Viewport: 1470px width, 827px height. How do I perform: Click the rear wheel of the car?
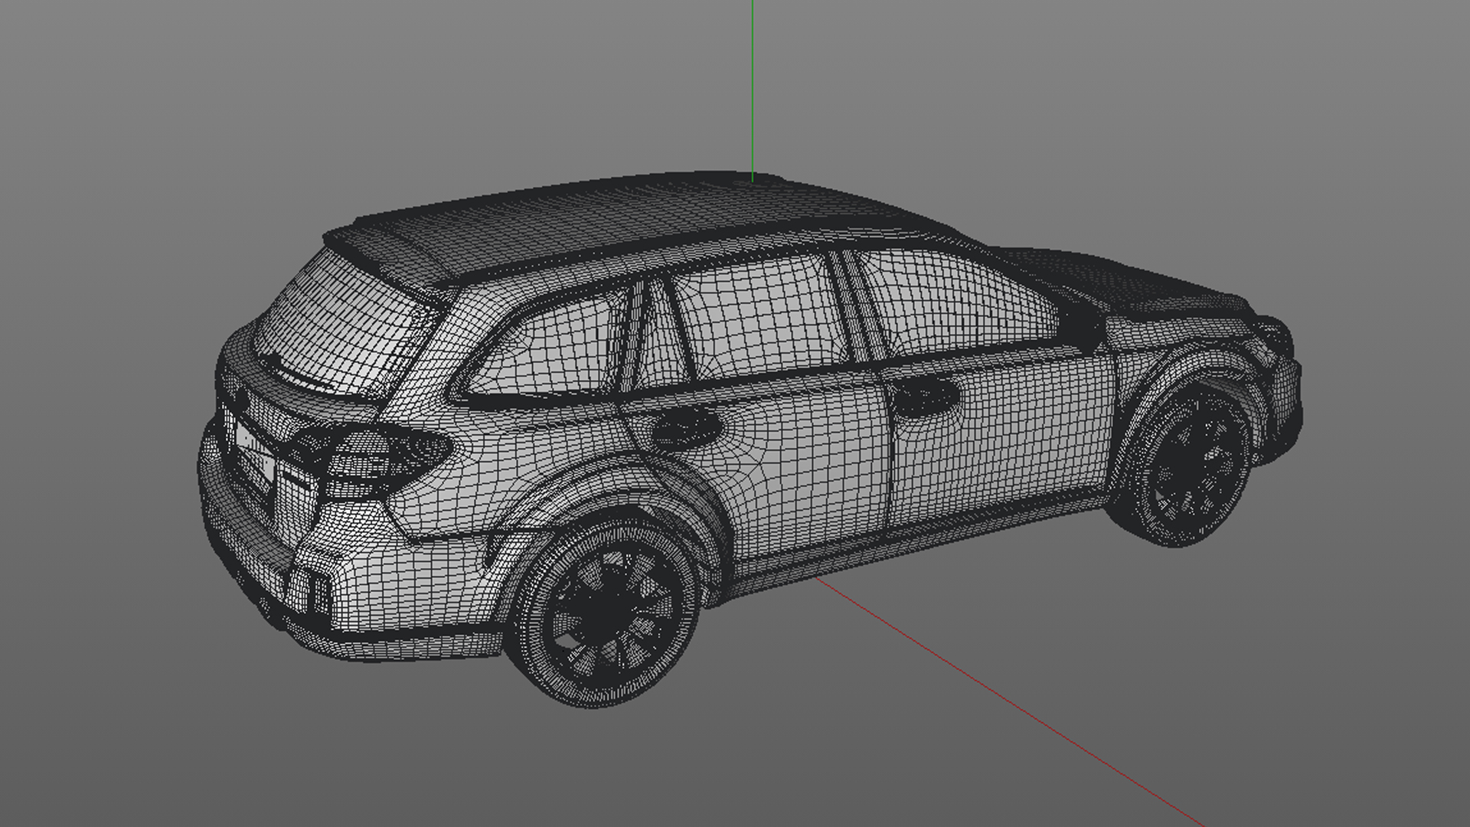coord(607,613)
